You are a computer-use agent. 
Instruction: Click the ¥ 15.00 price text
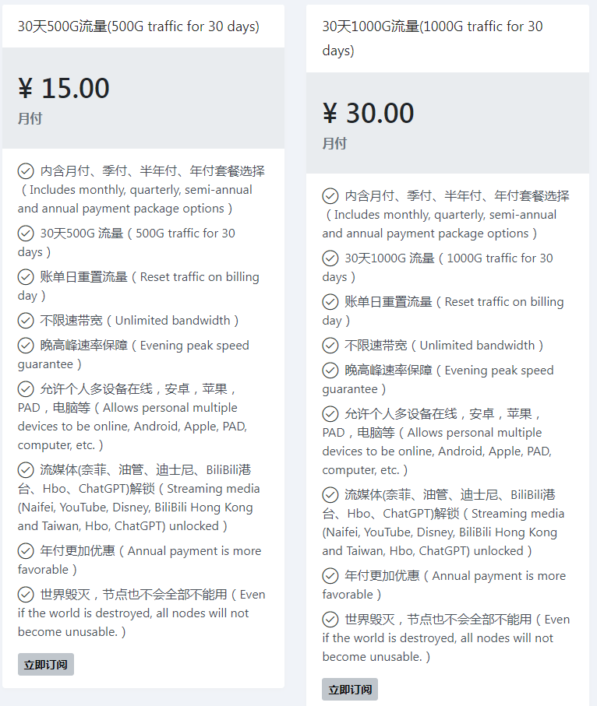pos(64,89)
